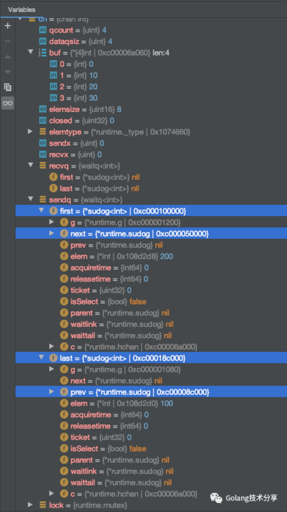Click the duplicate watch copy icon
The width and height of the screenshot is (287, 512).
coord(8,87)
